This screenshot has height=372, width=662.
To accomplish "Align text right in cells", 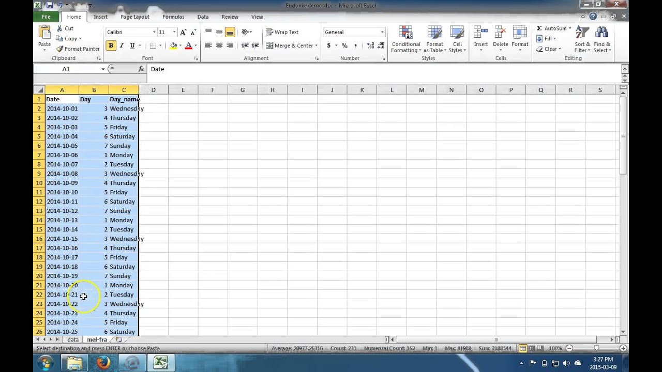I will click(230, 45).
